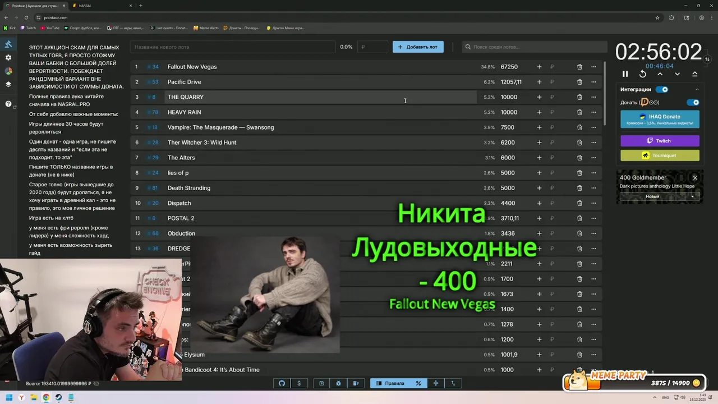Screen dimensions: 718x404
Task: Open more options for POSTAL 2
Action: coord(593,218)
